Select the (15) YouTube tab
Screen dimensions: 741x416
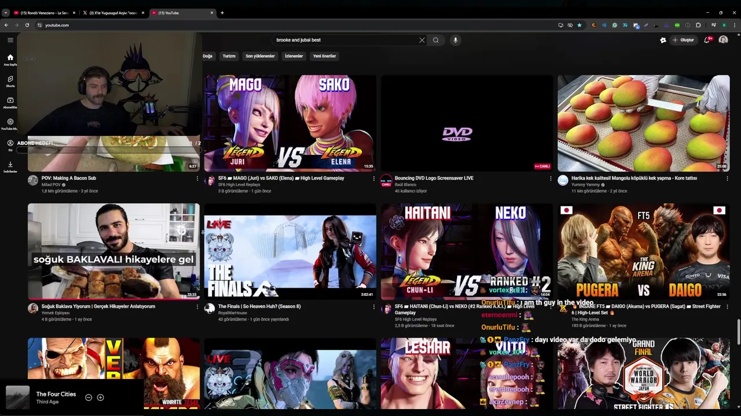pyautogui.click(x=182, y=13)
